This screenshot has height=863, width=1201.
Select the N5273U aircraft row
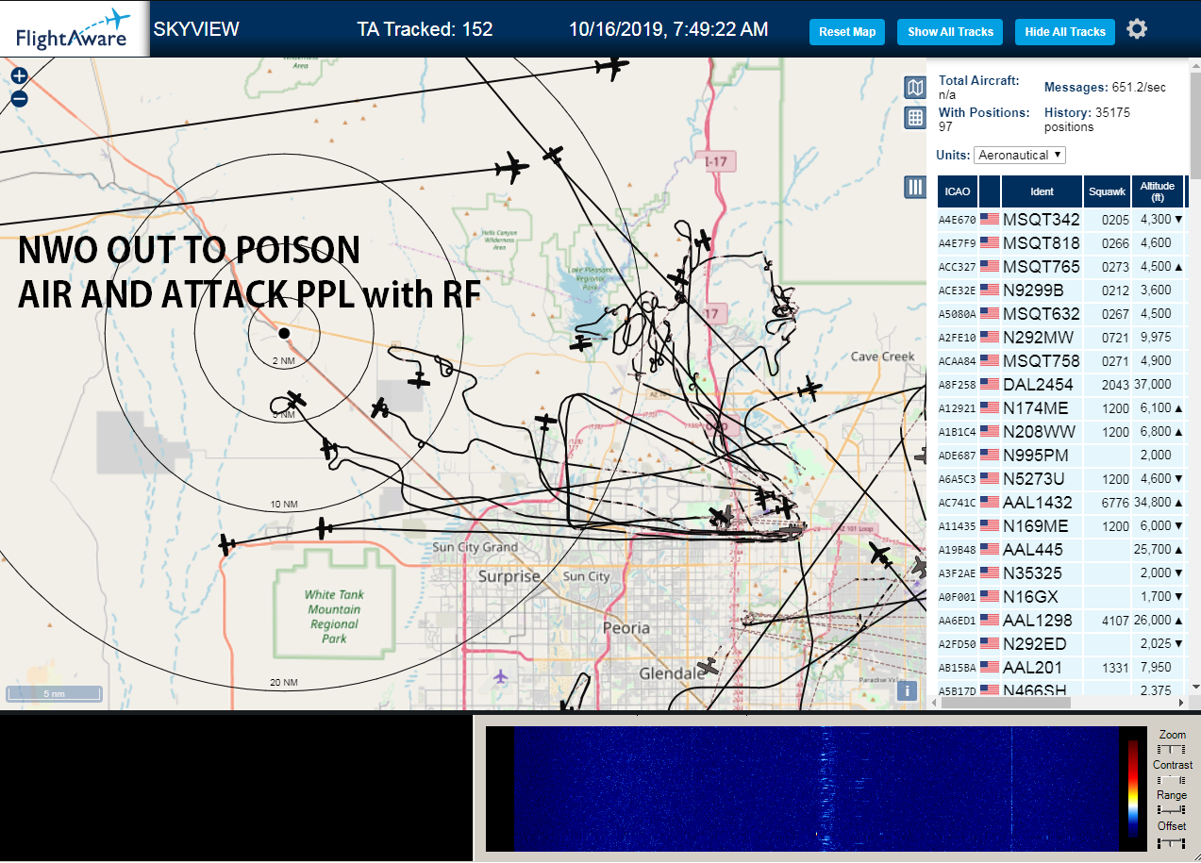(x=1060, y=478)
